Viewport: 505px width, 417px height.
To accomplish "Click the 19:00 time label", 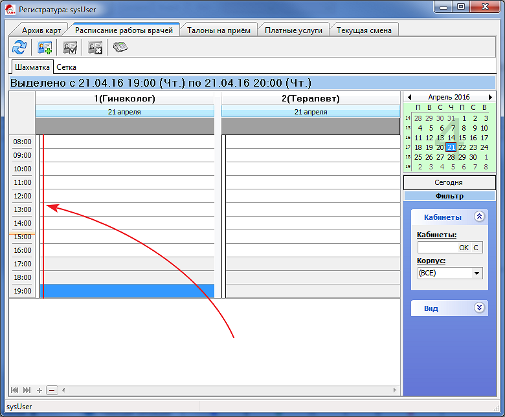I will [22, 291].
